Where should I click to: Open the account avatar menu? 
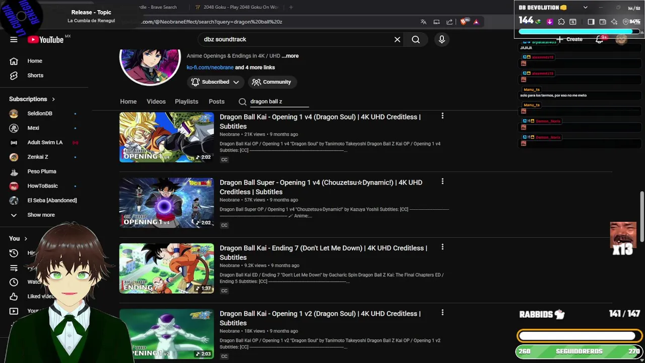coord(621,39)
